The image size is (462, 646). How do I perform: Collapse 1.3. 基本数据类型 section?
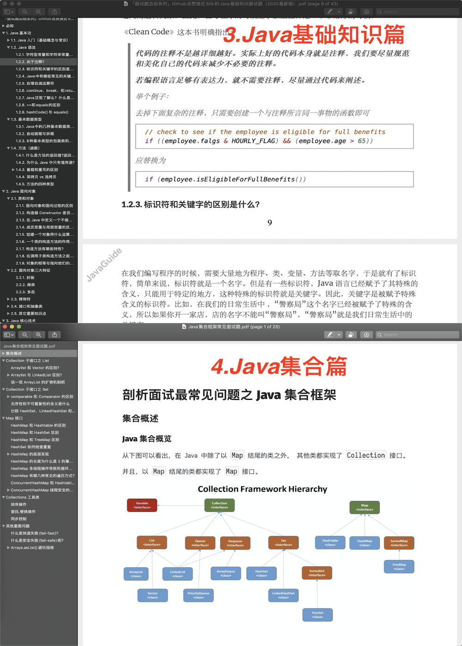click(8, 119)
